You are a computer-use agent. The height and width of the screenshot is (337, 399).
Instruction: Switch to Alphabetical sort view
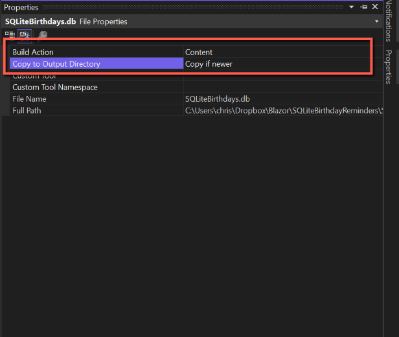(24, 34)
